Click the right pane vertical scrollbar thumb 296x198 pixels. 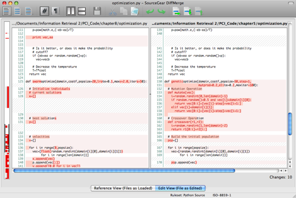290,124
